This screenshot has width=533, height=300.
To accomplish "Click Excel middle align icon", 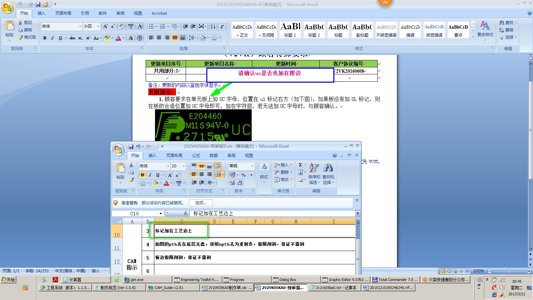I will click(x=202, y=166).
